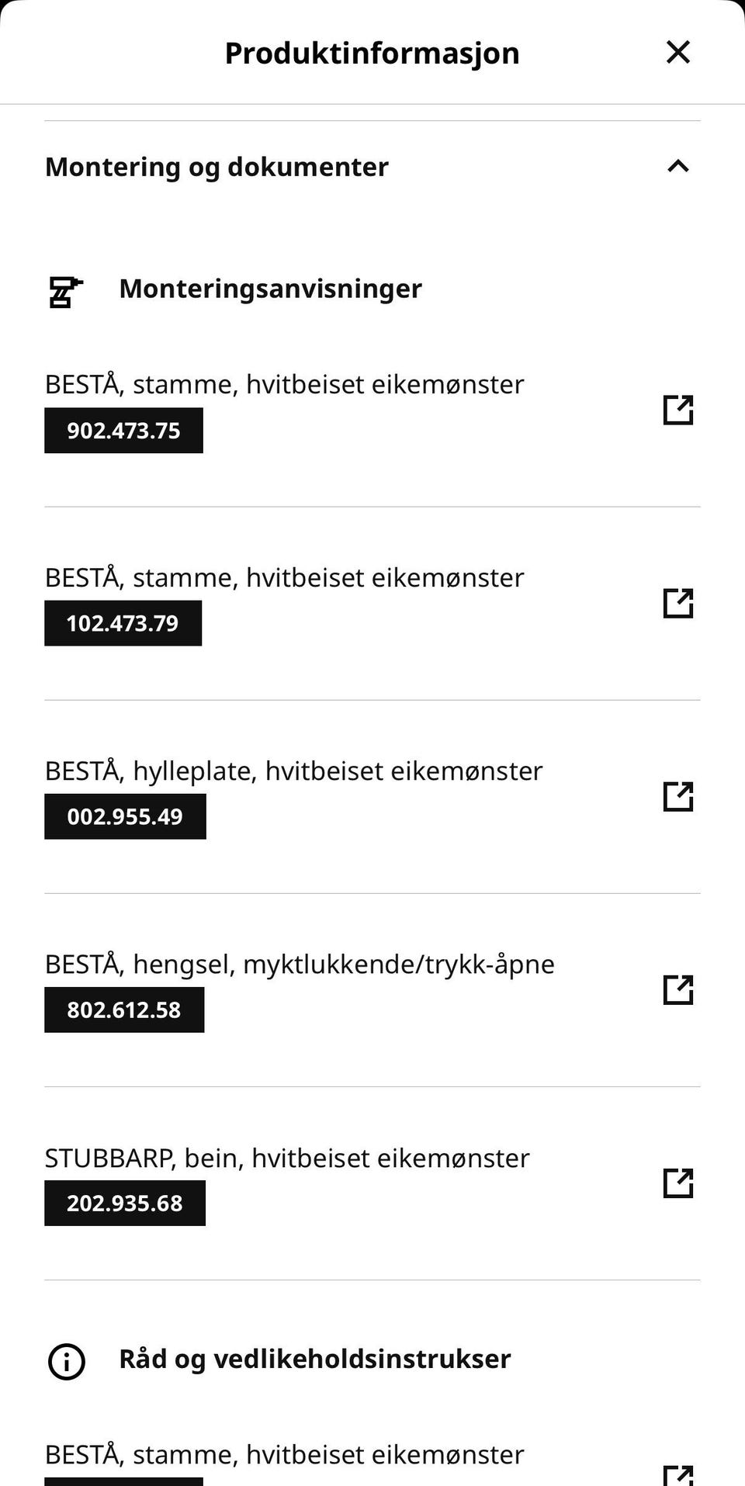The width and height of the screenshot is (745, 1486).
Task: Close the Produktinformasjon panel
Action: coord(678,52)
